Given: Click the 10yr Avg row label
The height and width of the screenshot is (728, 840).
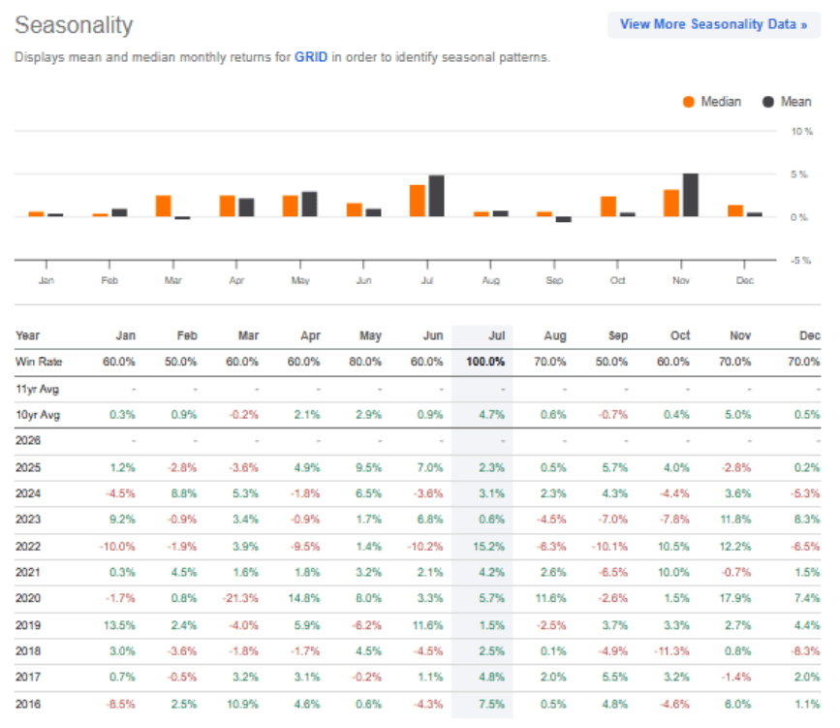Looking at the screenshot, I should tap(36, 414).
